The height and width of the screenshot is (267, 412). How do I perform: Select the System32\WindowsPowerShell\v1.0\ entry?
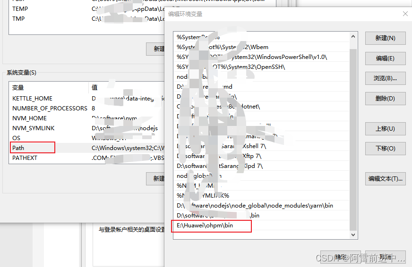261,57
